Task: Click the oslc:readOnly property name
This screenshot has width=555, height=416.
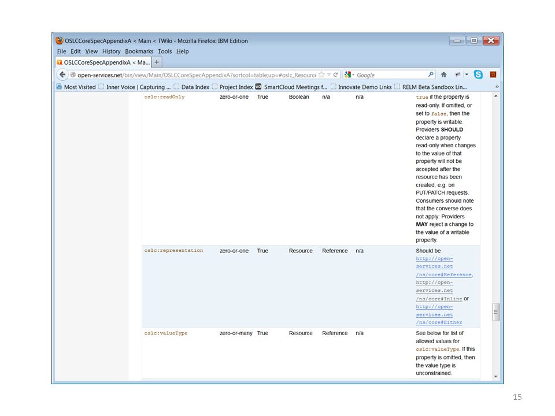Action: 164,97
